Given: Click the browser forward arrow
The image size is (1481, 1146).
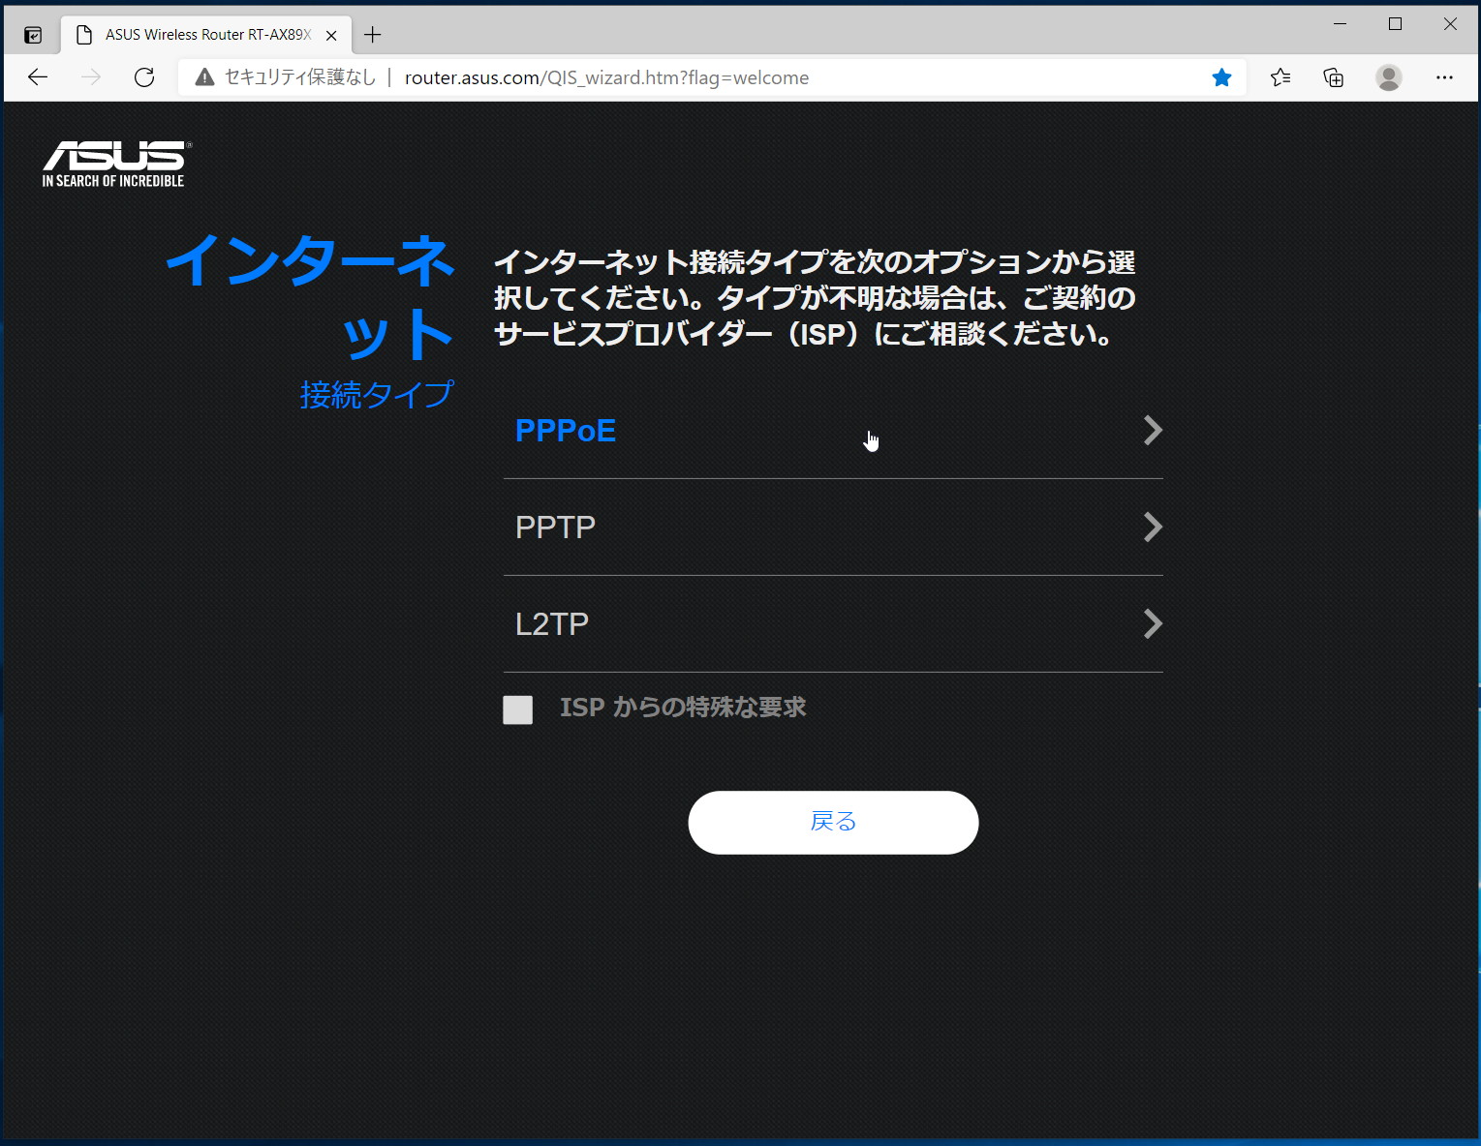Looking at the screenshot, I should pyautogui.click(x=91, y=77).
